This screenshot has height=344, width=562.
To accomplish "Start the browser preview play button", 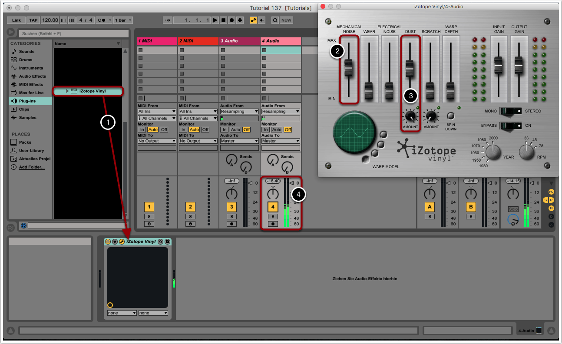I will pyautogui.click(x=23, y=226).
